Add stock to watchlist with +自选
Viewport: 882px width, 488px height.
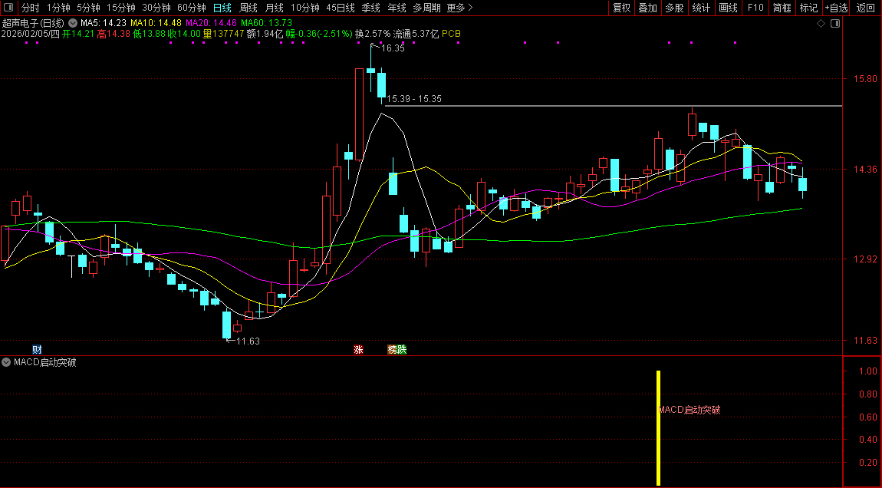[836, 8]
